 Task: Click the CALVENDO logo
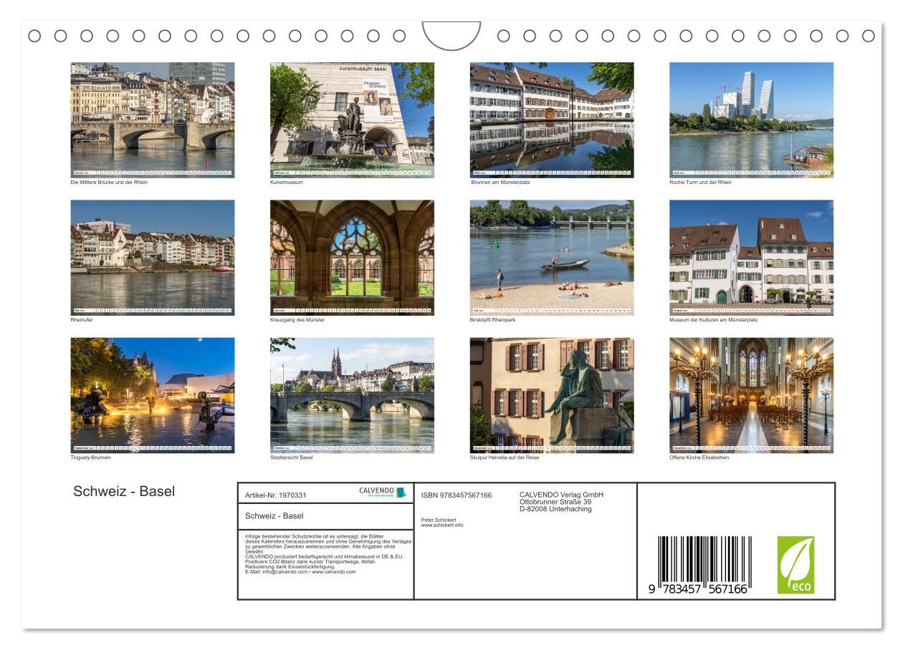pos(382,493)
